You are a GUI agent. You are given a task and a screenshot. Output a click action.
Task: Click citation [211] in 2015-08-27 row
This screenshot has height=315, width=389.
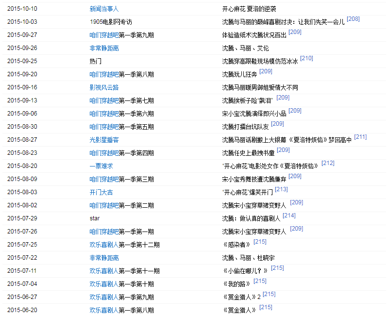point(360,137)
